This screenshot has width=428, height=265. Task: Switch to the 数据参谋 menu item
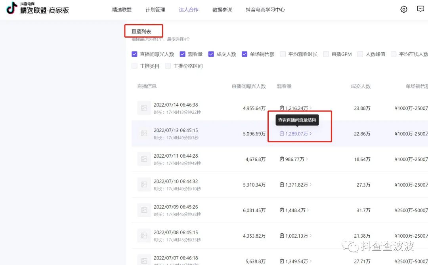click(x=222, y=9)
